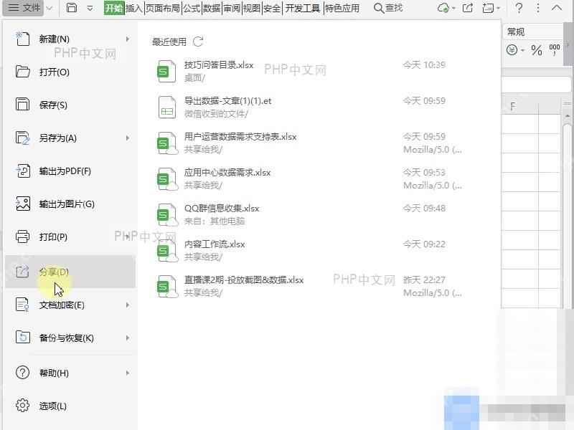Expand the 帮助(H) submenu arrow
574x430 pixels.
click(128, 373)
